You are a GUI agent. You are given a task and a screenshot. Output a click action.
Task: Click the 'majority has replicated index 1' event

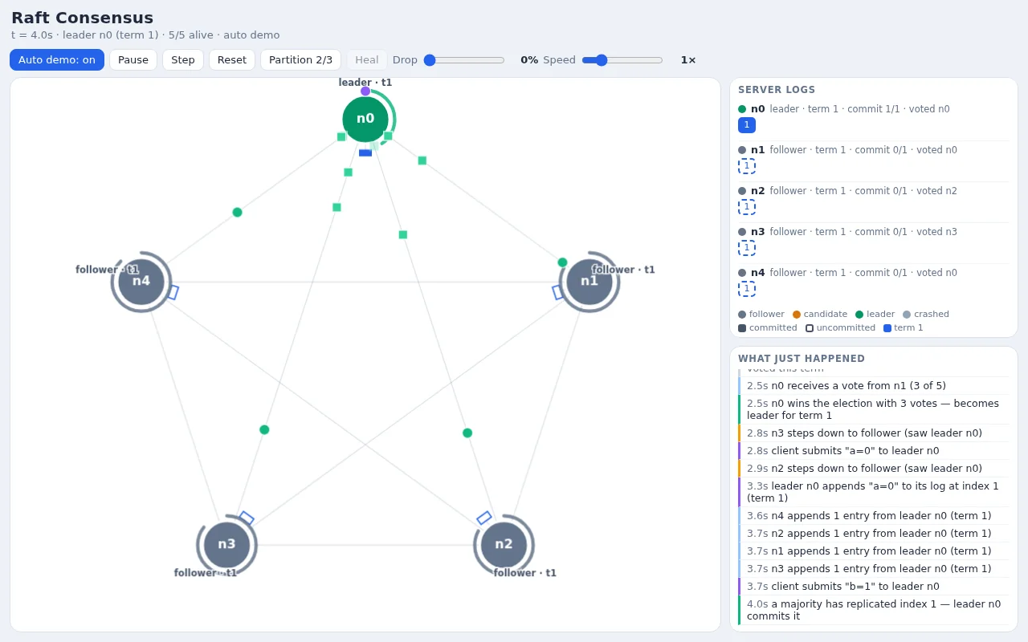click(x=873, y=610)
